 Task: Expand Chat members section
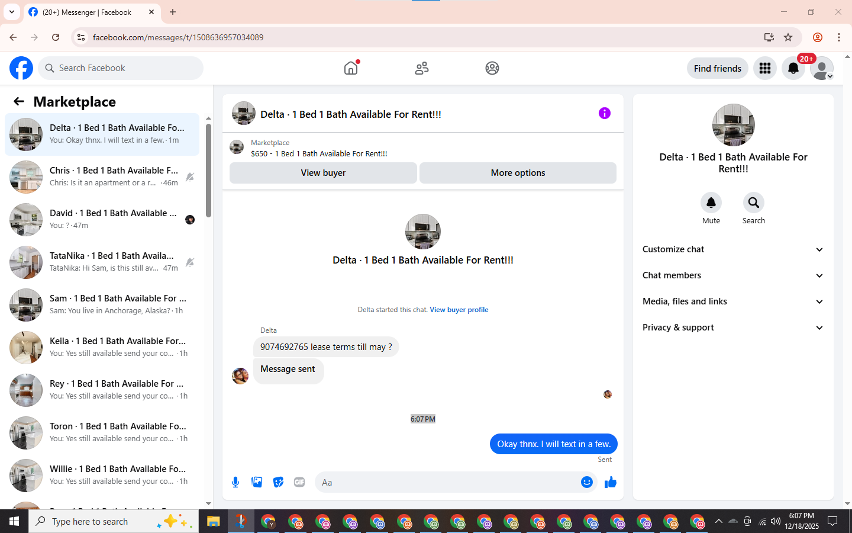[733, 275]
